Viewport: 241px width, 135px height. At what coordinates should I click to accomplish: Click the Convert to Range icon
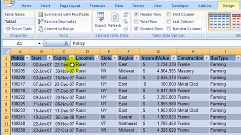[40, 29]
